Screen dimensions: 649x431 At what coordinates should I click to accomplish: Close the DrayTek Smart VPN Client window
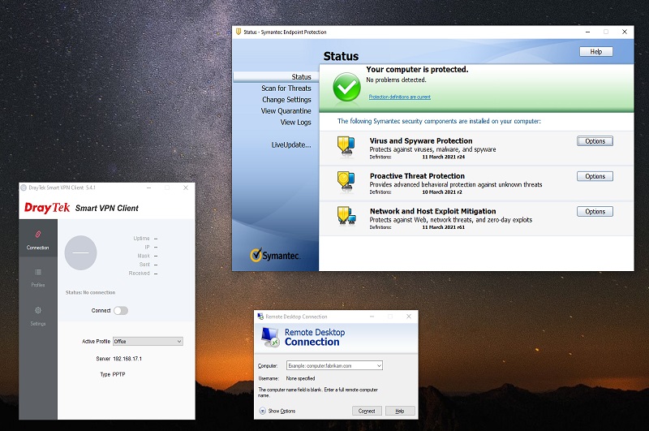186,187
